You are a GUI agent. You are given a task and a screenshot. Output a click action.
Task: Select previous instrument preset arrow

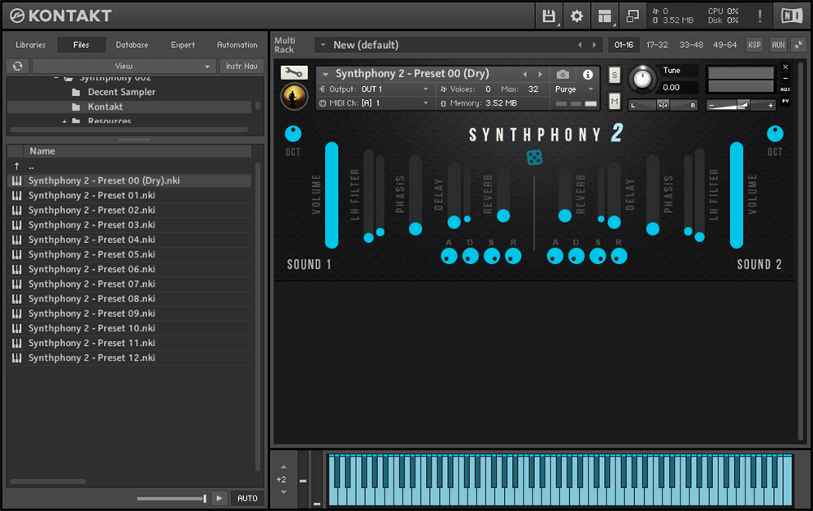[524, 74]
